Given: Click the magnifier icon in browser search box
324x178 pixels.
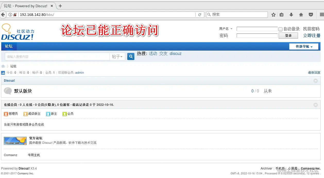Looking at the screenshot, I should click(209, 15).
